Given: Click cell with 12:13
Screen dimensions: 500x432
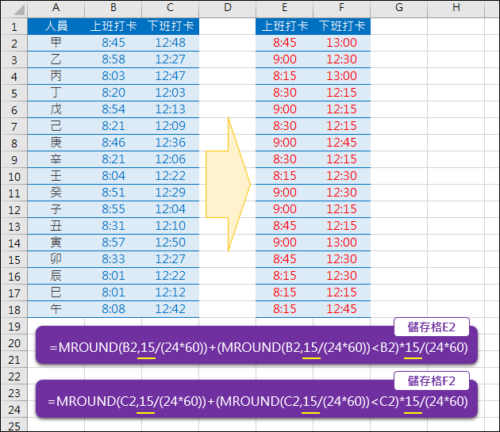Looking at the screenshot, I should (171, 109).
